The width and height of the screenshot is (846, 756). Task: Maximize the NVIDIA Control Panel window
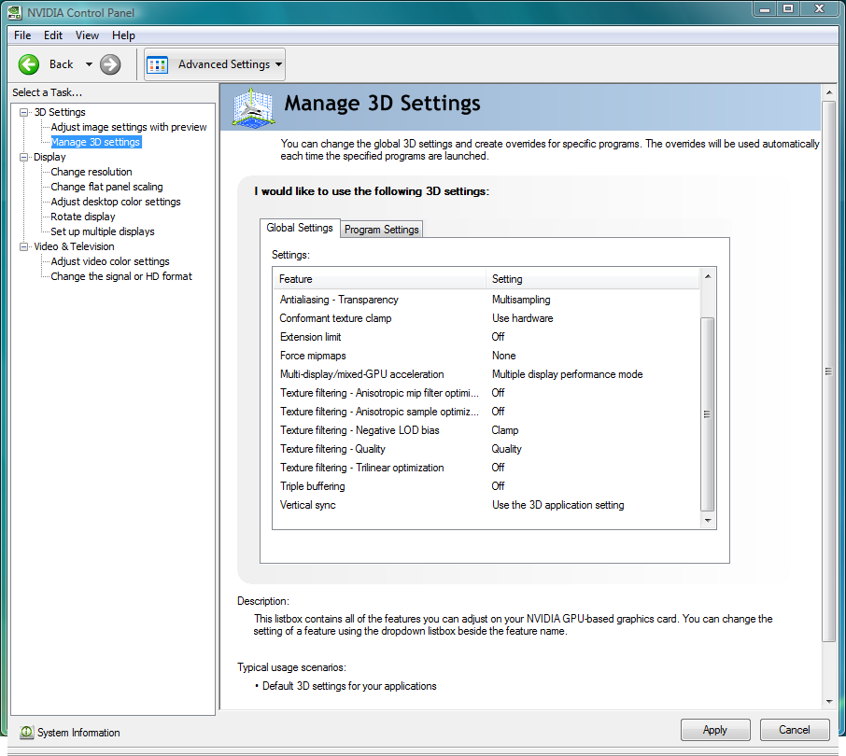coord(788,9)
